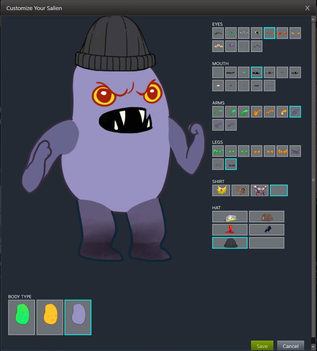
Task: Select the bright green teeth mouth
Action: coord(244,72)
